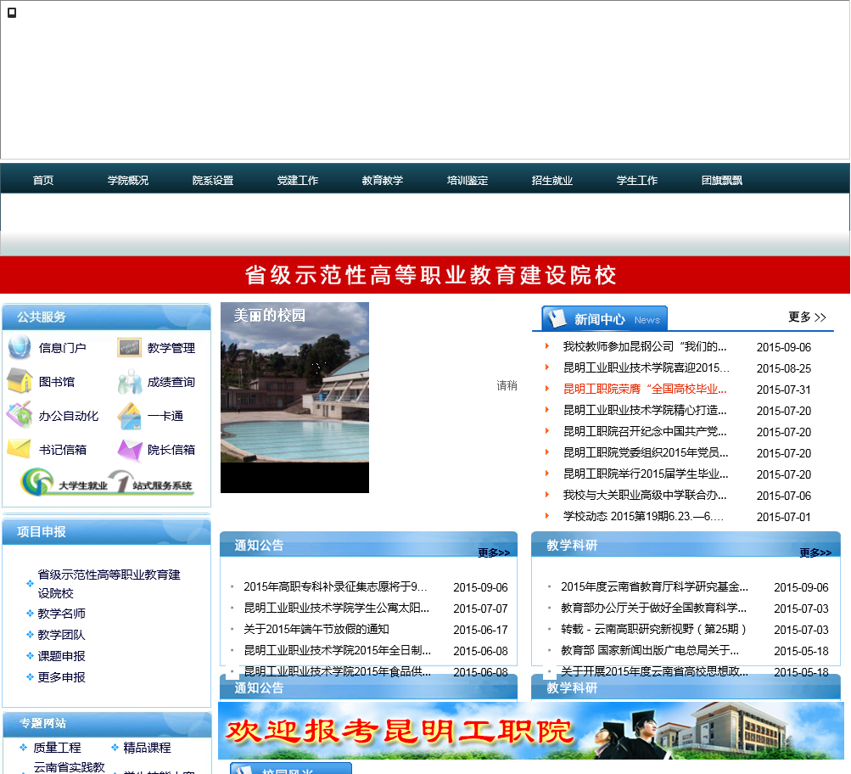The width and height of the screenshot is (851, 774).
Task: Open the red highlighted 昆明工职院荣膺 news link
Action: click(x=645, y=390)
